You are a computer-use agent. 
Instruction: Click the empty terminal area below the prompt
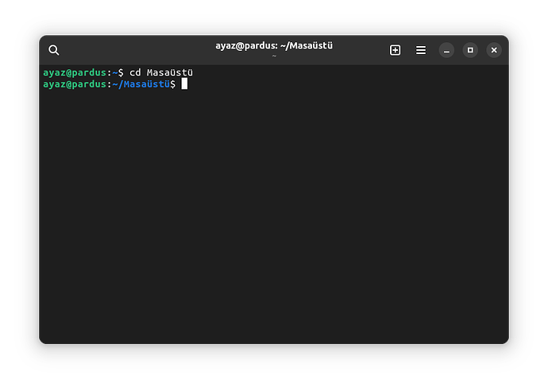tap(273, 223)
